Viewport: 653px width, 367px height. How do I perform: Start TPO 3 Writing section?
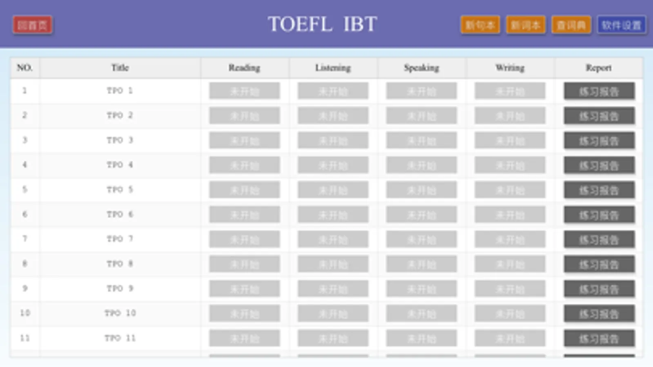tap(510, 141)
